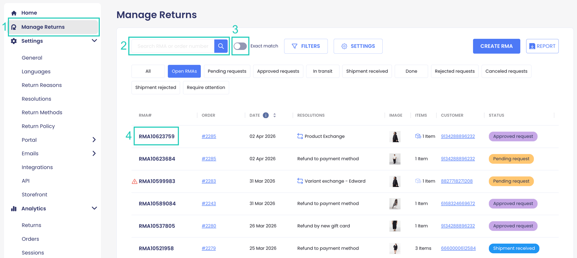This screenshot has height=258, width=577.
Task: Open the product thumbnail for RMA10623684
Action: point(395,159)
